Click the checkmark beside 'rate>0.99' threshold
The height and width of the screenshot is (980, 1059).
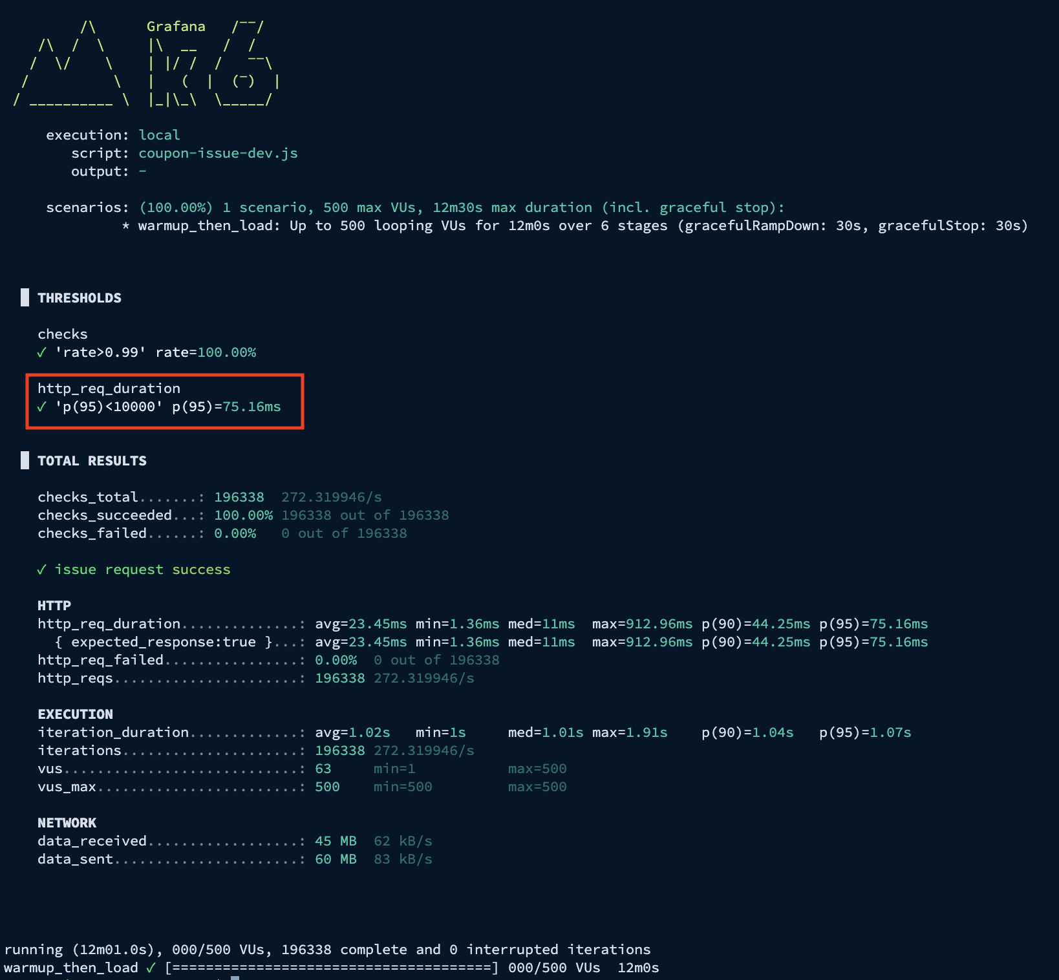click(42, 352)
